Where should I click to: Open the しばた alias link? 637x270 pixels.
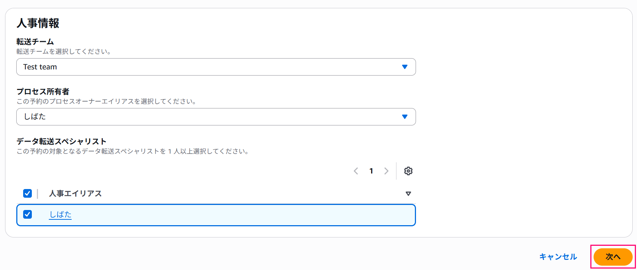[60, 214]
